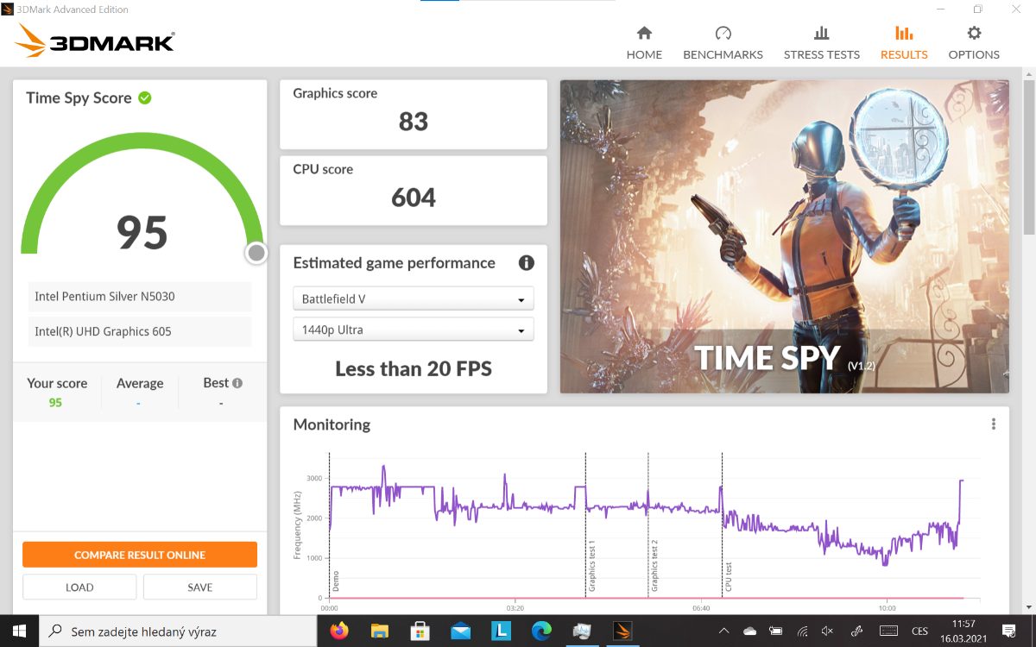This screenshot has height=647, width=1036.
Task: Click the green validated score checkmark
Action: 145,97
